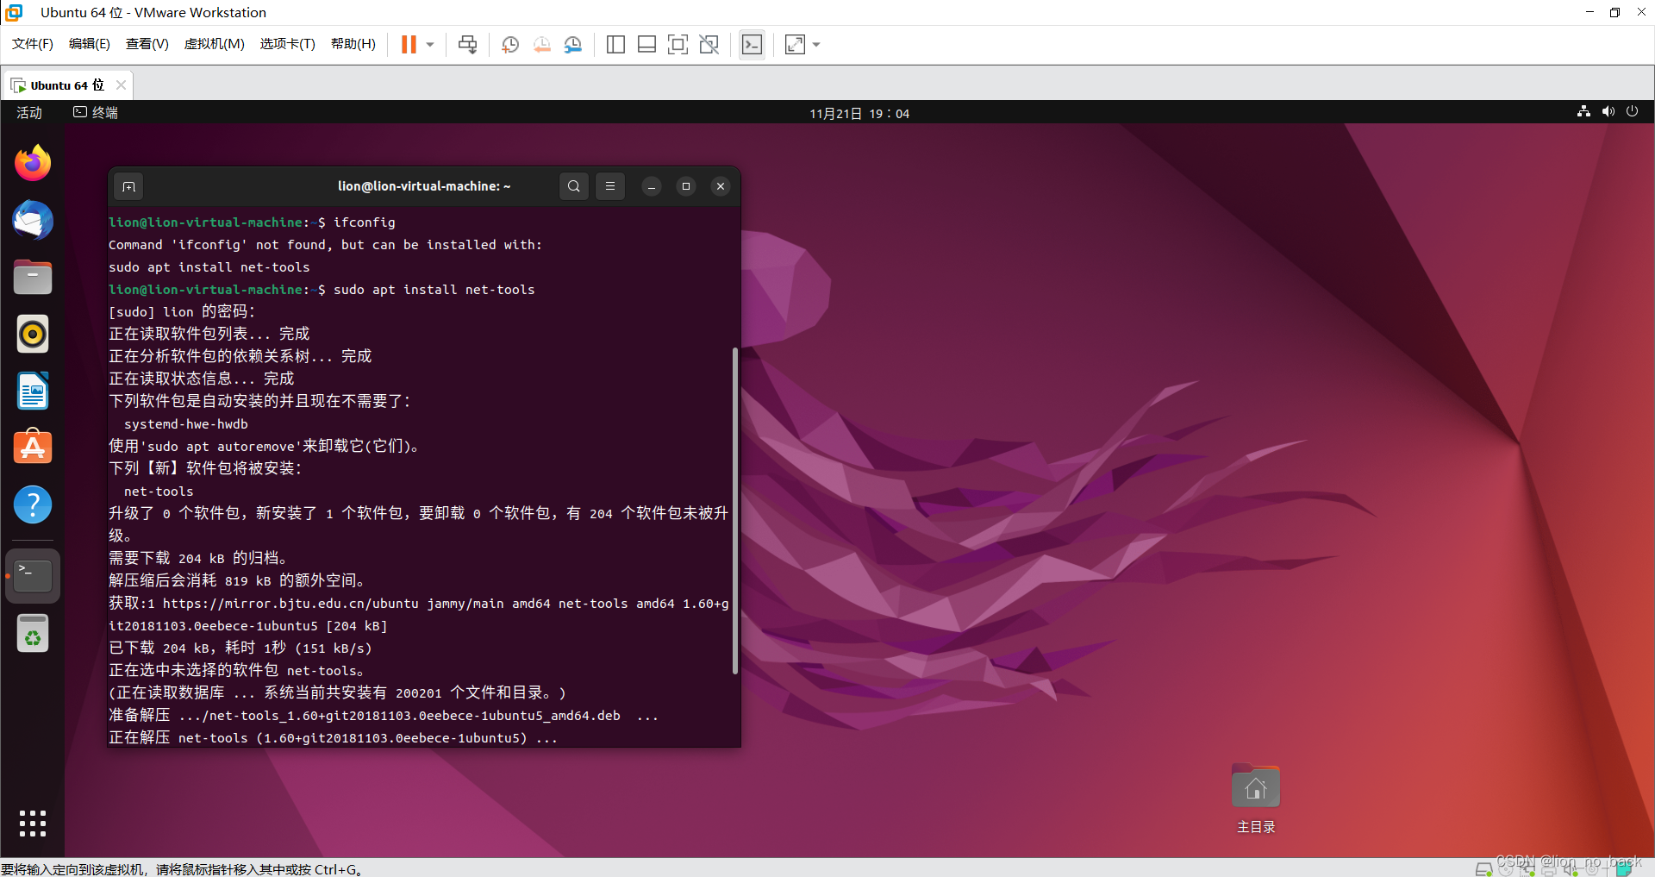The image size is (1655, 877).
Task: Toggle the console view toolbar button
Action: click(752, 44)
